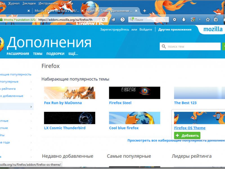The height and width of the screenshot is (169, 225).
Task: Click the Войдите login link
Action: (146, 30)
